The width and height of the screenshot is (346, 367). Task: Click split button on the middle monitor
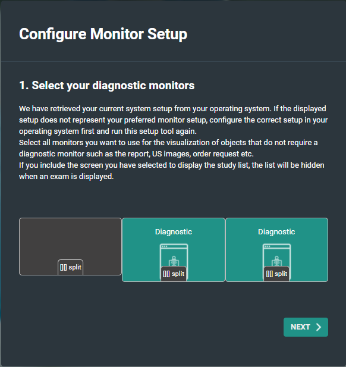pyautogui.click(x=174, y=274)
